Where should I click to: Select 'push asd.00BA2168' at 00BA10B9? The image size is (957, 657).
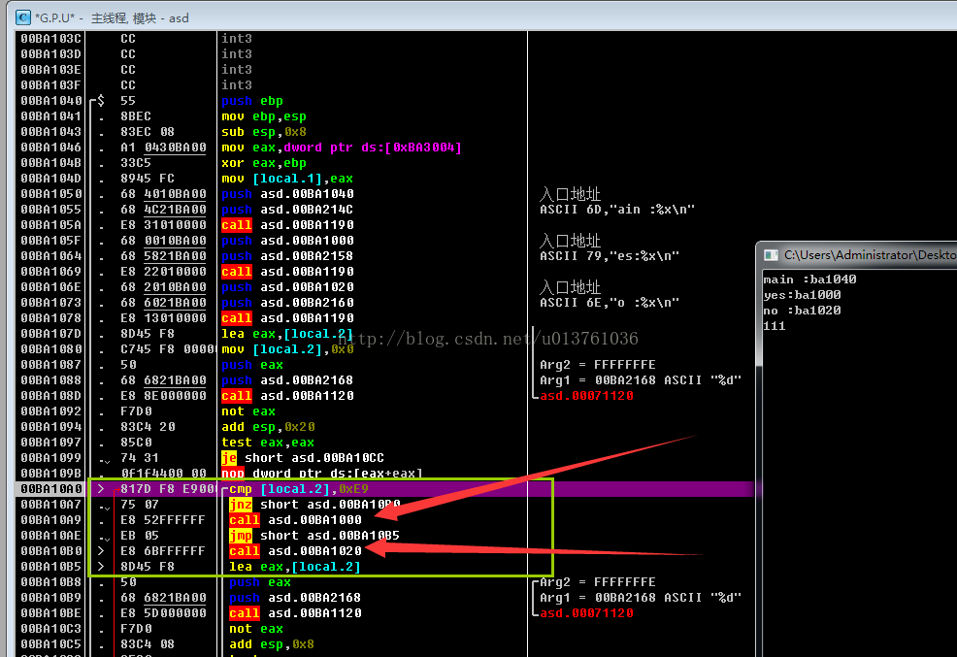[x=295, y=598]
